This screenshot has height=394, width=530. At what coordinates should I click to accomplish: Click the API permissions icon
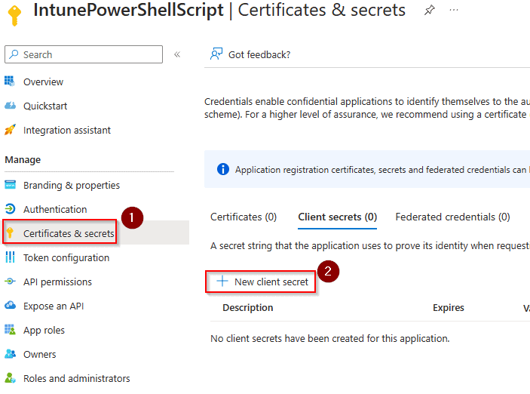[10, 282]
